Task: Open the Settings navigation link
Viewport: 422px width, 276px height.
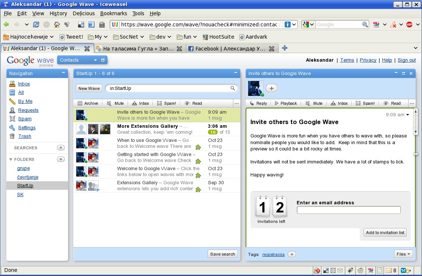Action: pos(27,128)
